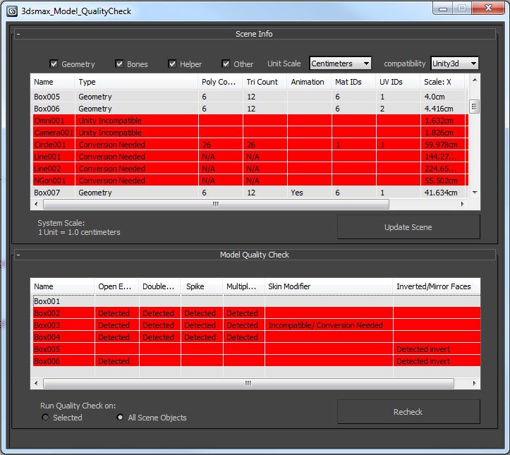Click scene list horizontal scroll right arrow
This screenshot has width=510, height=455.
tap(462, 204)
